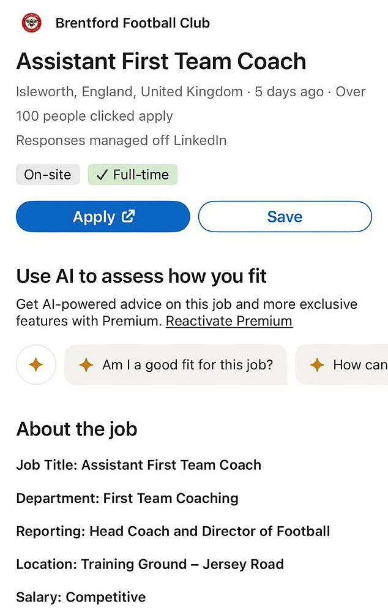This screenshot has width=388, height=615.
Task: Ask Am I a good fit for this job
Action: point(177,364)
